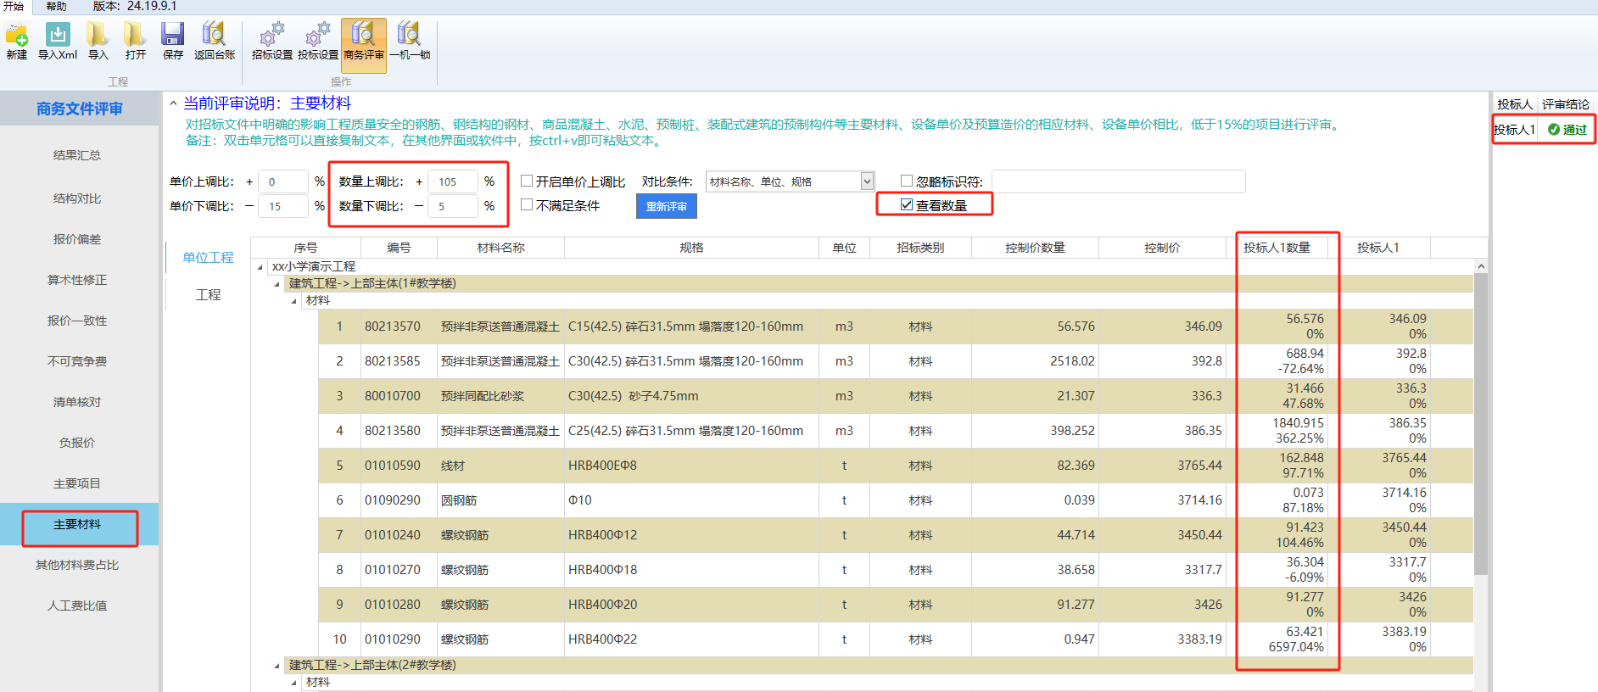This screenshot has width=1598, height=692.
Task: Open 投标设置 settings icon
Action: point(318,36)
